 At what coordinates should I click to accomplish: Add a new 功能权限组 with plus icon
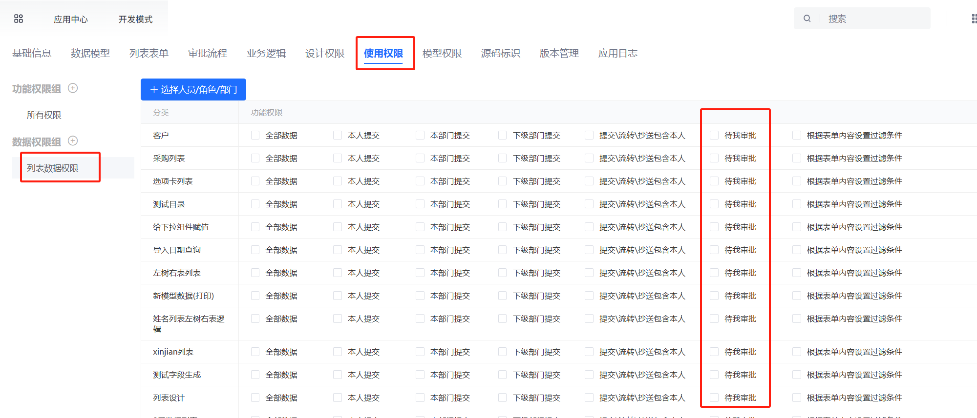(x=73, y=88)
